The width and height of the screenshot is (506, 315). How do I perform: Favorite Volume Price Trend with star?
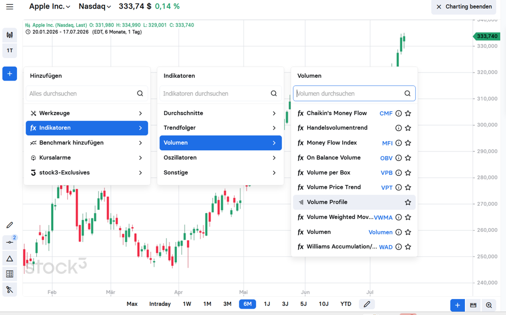408,188
